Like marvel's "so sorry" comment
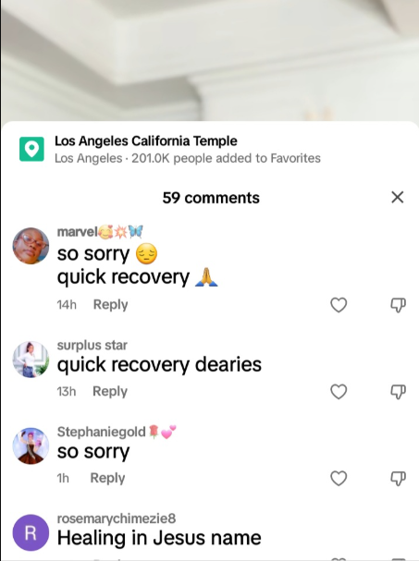Viewport: 419px width, 561px height. (x=339, y=305)
